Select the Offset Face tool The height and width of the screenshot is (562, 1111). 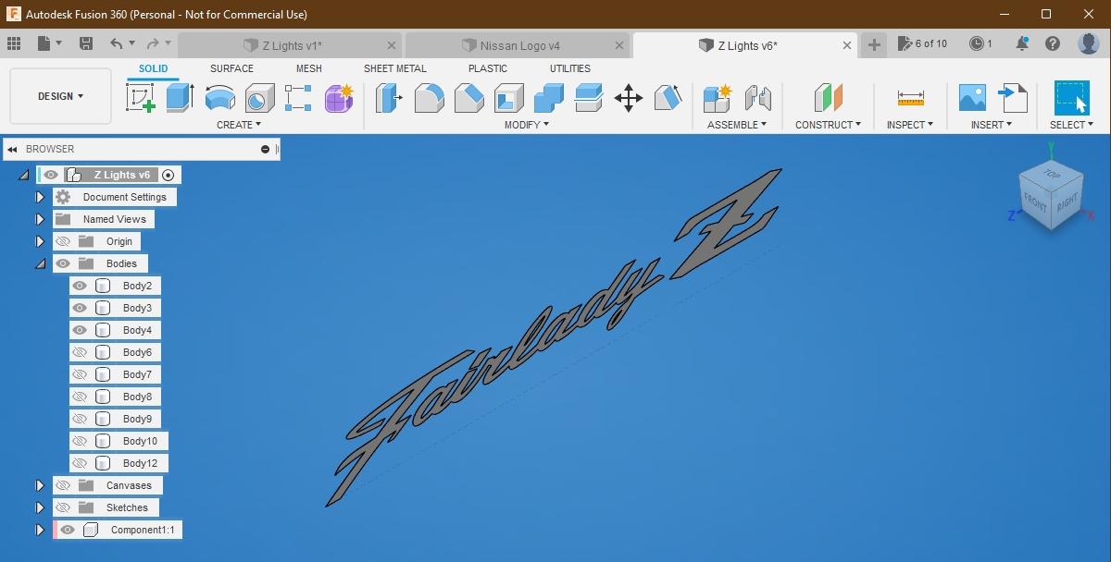click(x=589, y=97)
